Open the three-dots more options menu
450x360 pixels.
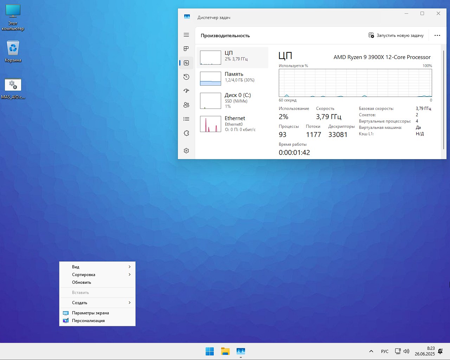coord(437,35)
